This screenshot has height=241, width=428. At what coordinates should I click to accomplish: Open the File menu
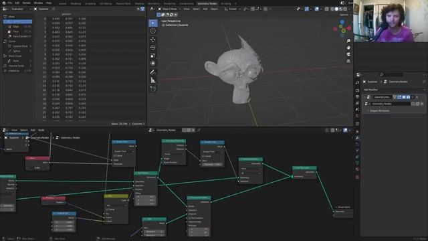coord(10,3)
